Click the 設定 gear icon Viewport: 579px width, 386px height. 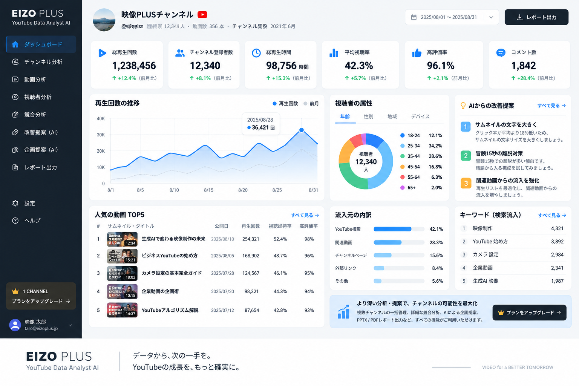click(x=15, y=203)
